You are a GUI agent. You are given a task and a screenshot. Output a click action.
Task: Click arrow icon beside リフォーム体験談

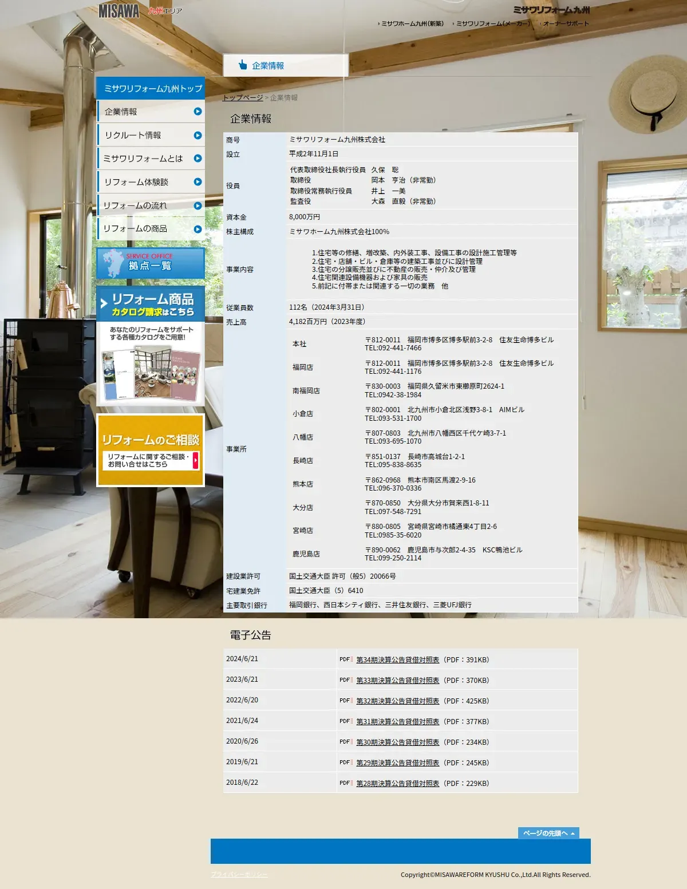click(198, 182)
